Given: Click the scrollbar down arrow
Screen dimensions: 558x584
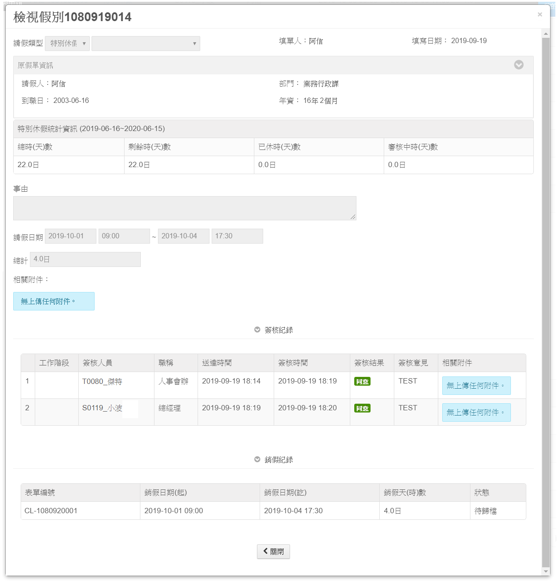Looking at the screenshot, I should [546, 571].
